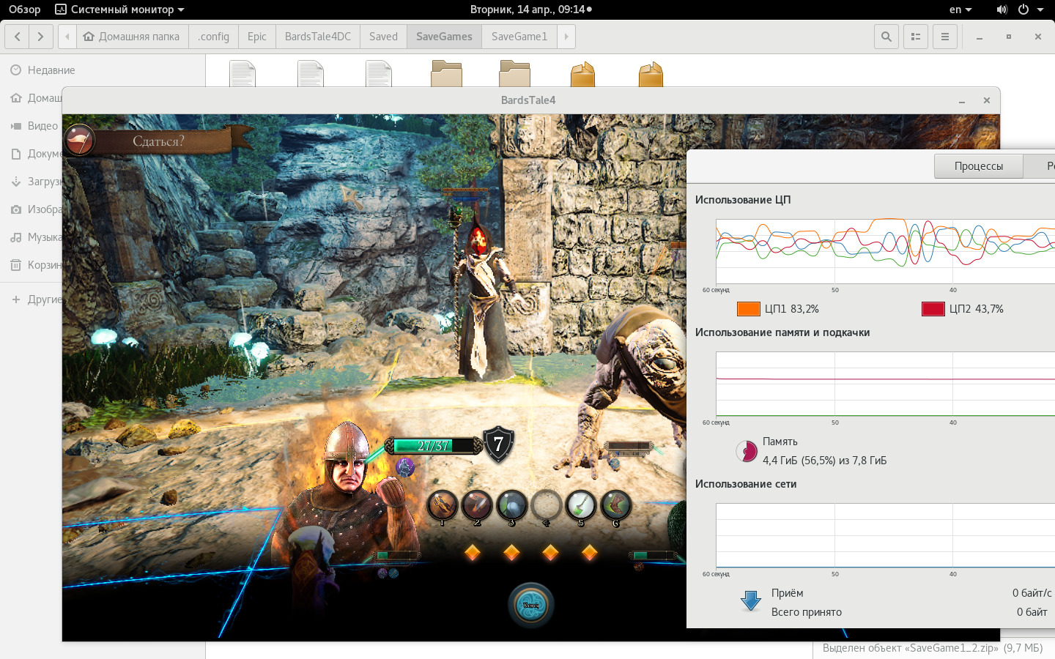Image resolution: width=1055 pixels, height=659 pixels.
Task: Open the Обзор activities overview
Action: tap(24, 10)
